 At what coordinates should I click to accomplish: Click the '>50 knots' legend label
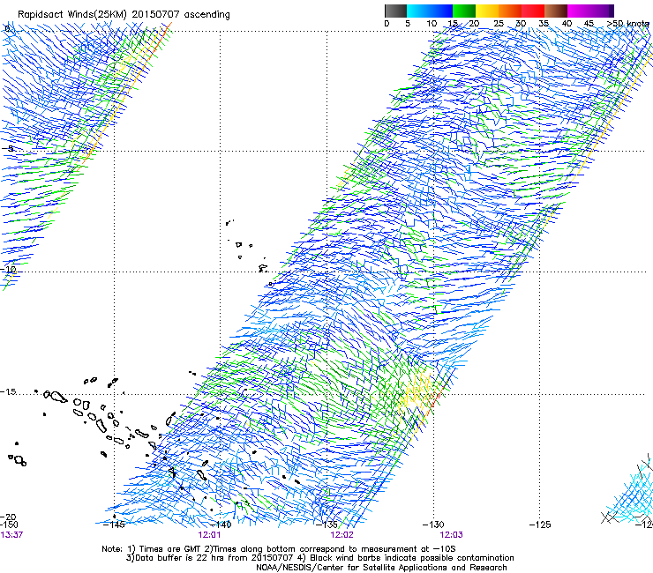coord(627,23)
